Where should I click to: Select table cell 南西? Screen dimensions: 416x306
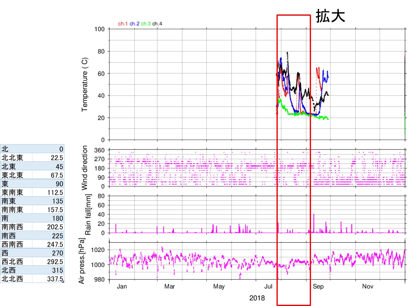coord(16,236)
